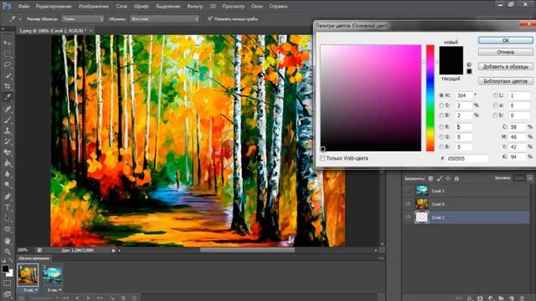Open 'Образец' sample layers dropdown
Viewport: 536px width, 301px height.
pos(164,19)
